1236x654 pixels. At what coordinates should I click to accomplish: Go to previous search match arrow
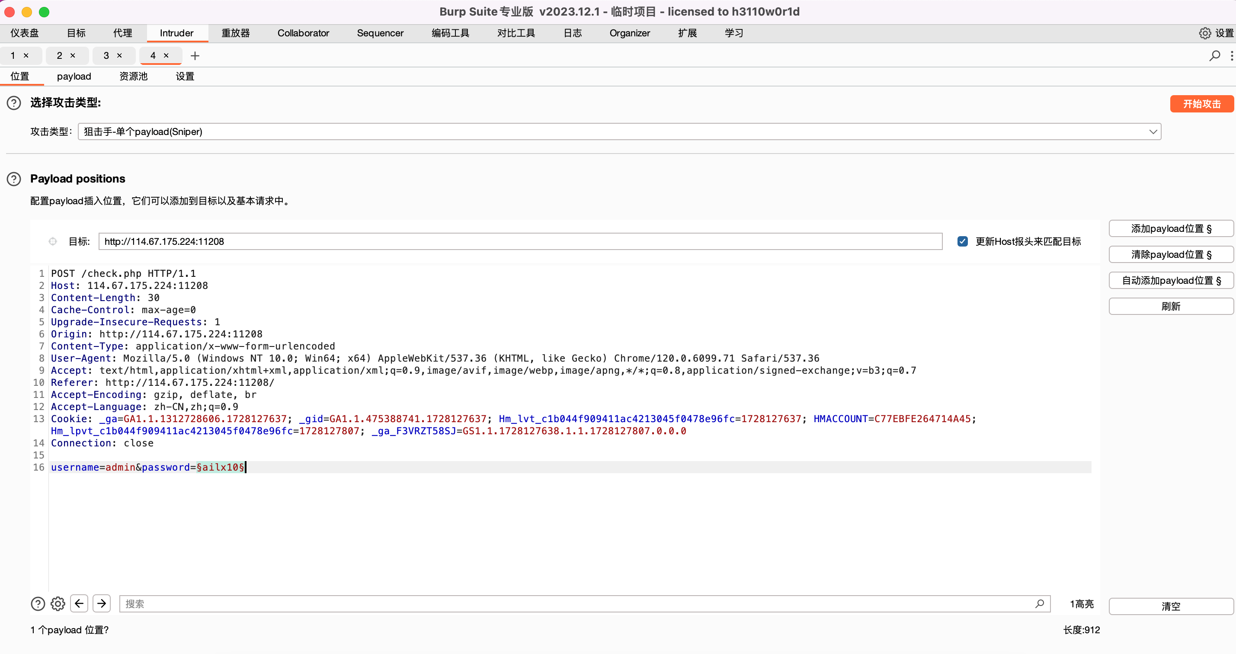(x=79, y=604)
